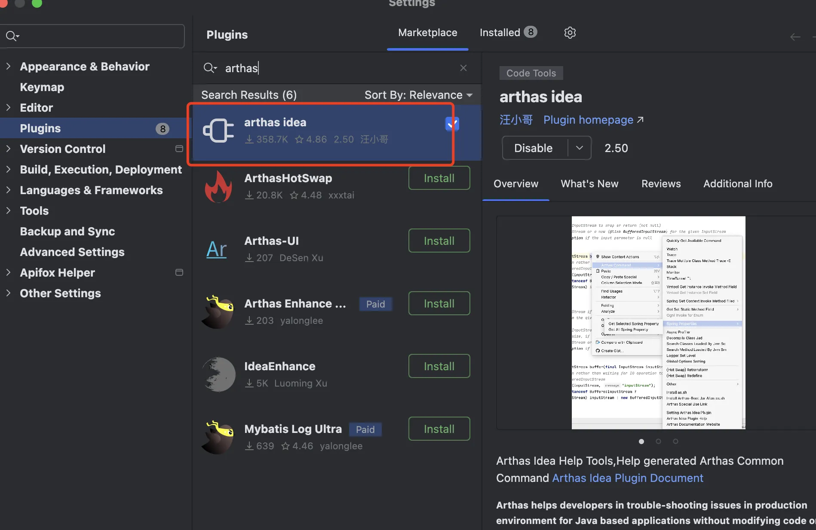Select the IdeaEnhance moon icon
This screenshot has width=816, height=530.
point(218,375)
